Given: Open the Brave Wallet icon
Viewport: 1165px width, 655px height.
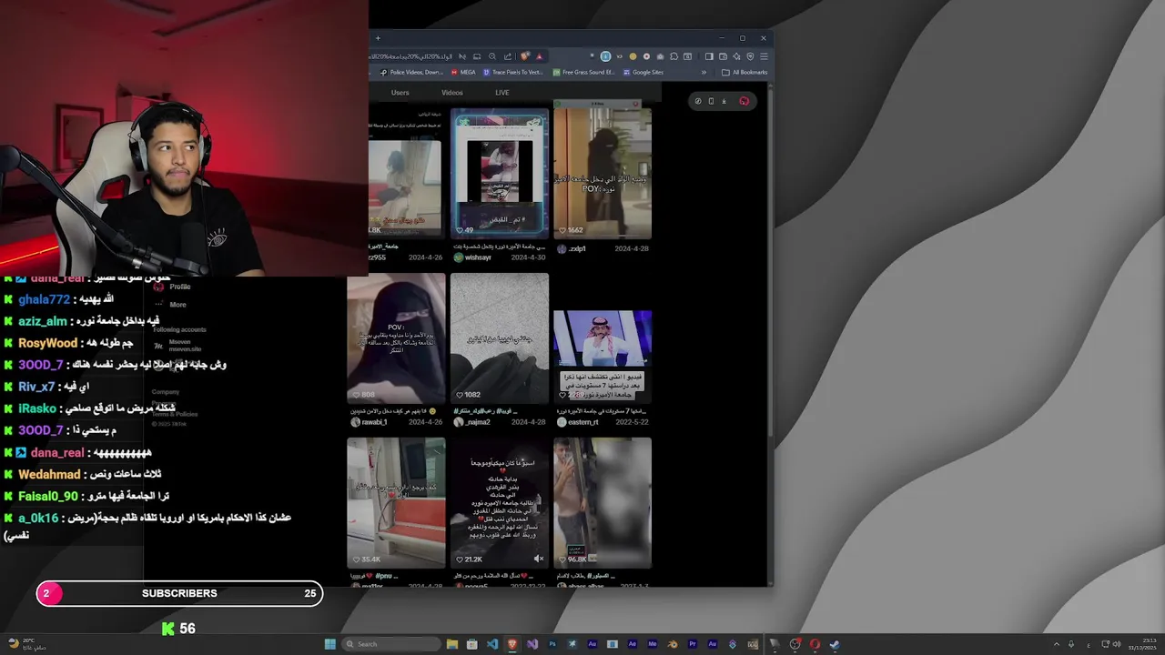Looking at the screenshot, I should point(723,56).
